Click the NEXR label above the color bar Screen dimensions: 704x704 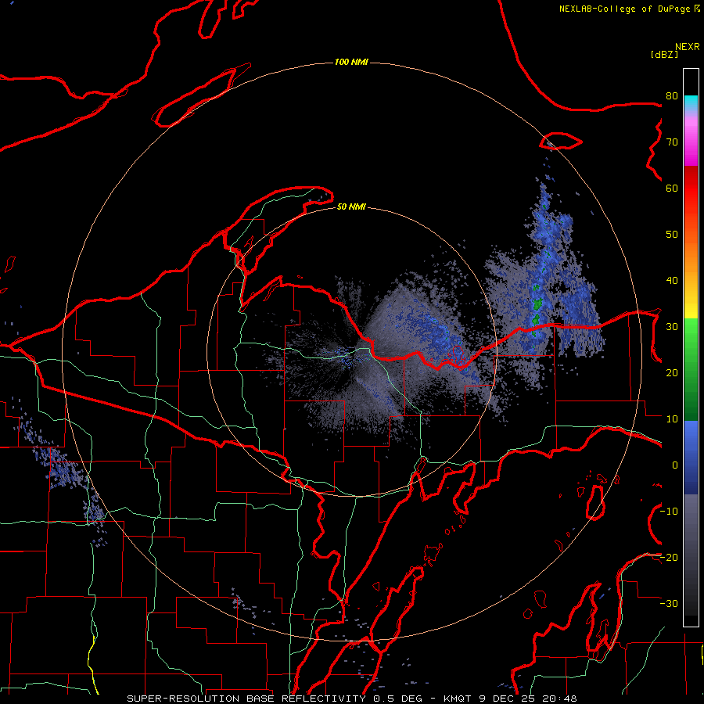[x=687, y=47]
